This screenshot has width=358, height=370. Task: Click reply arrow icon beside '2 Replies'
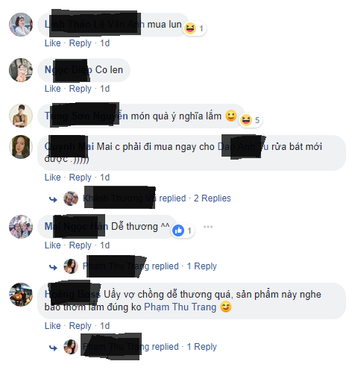(53, 199)
